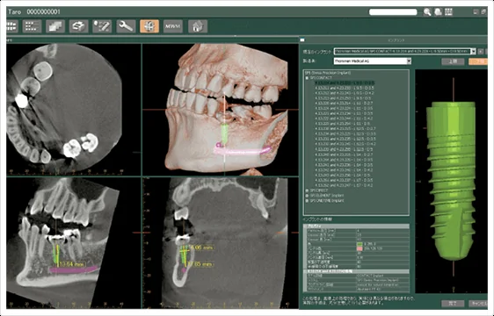Viewport: 494px width, 316px height.
Task: Open the selected implant dropdown at panel top
Action: pos(405,51)
